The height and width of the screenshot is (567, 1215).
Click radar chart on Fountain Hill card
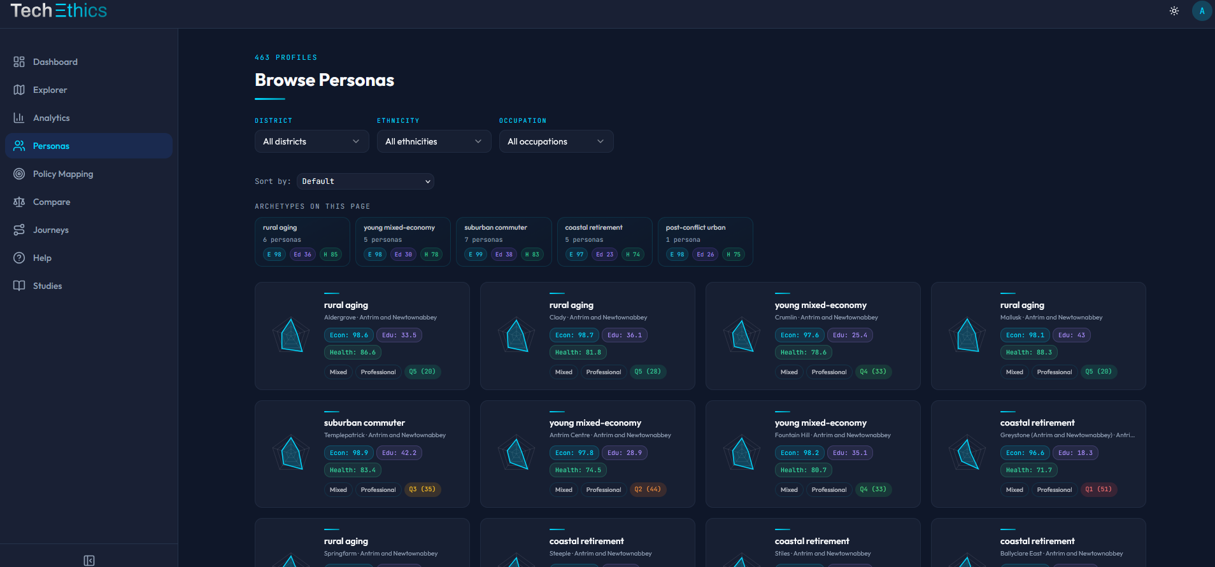742,453
